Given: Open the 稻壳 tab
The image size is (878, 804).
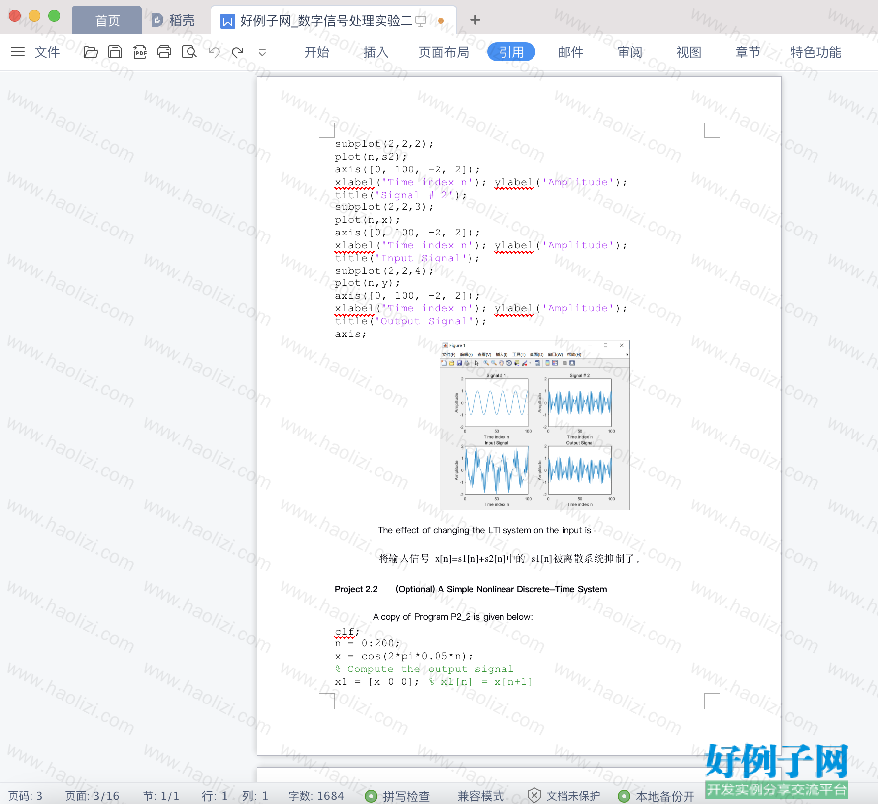Looking at the screenshot, I should [173, 20].
